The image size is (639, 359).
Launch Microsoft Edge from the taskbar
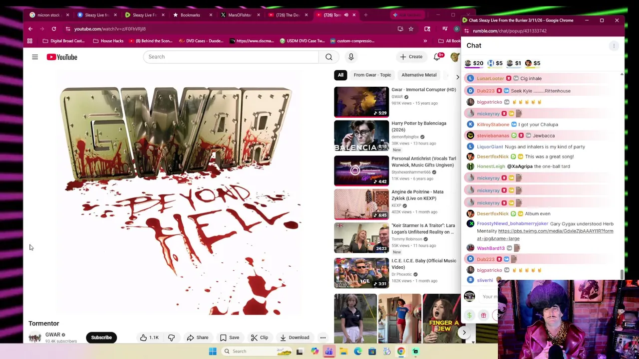358,352
